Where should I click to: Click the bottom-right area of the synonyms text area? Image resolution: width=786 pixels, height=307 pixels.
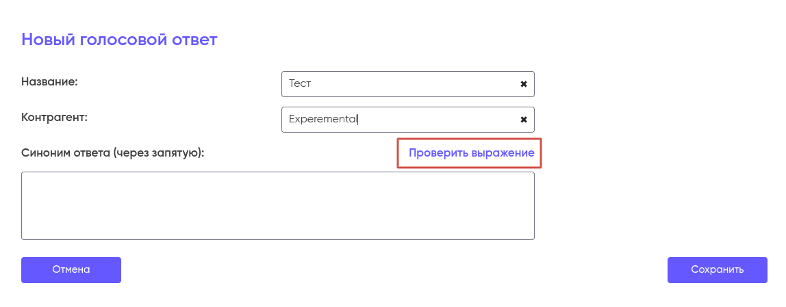(x=524, y=231)
